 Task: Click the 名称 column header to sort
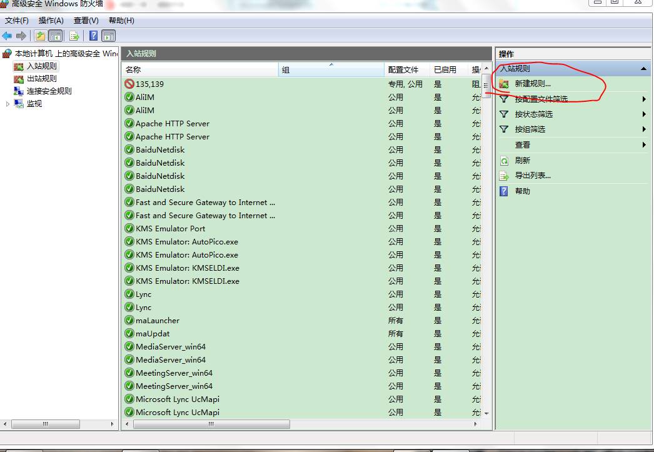point(200,69)
